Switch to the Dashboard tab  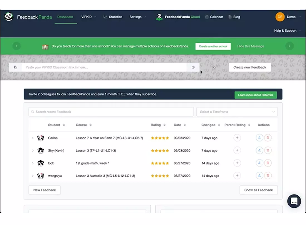pyautogui.click(x=65, y=17)
